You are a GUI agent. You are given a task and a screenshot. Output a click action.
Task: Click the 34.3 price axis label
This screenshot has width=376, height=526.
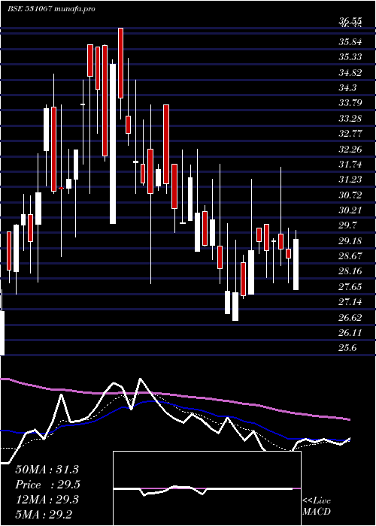point(347,88)
